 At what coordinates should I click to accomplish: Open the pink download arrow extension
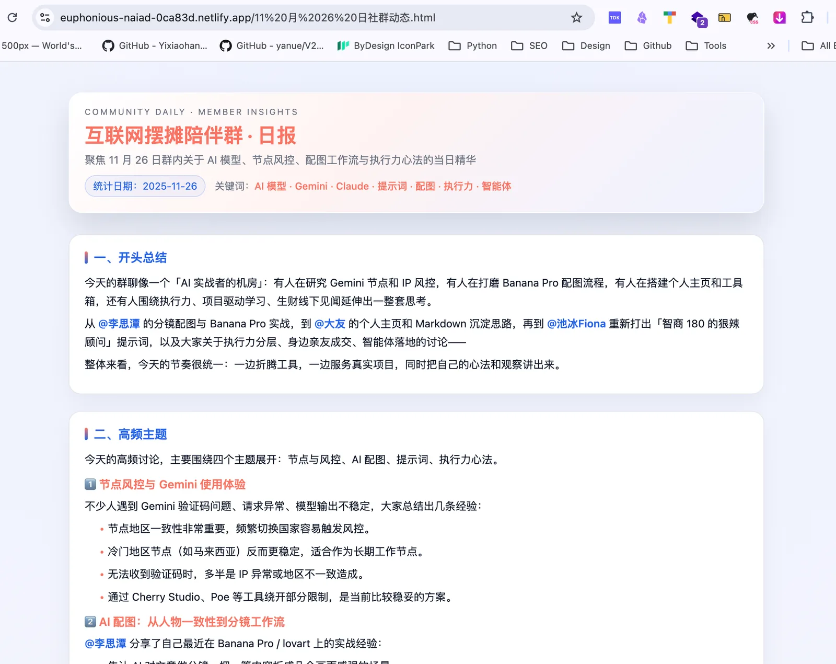click(x=780, y=18)
